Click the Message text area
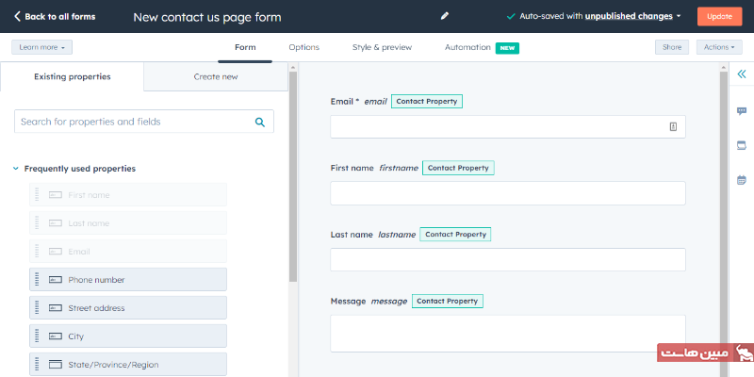 coord(508,334)
